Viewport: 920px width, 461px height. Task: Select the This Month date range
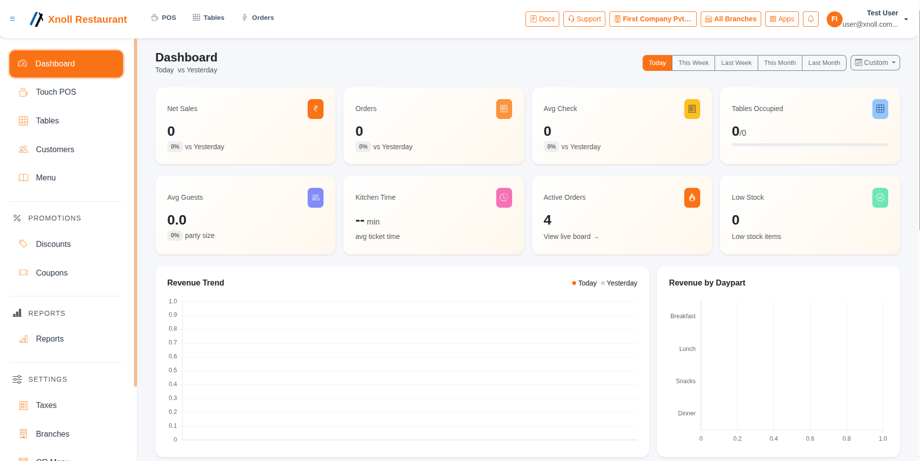click(780, 63)
